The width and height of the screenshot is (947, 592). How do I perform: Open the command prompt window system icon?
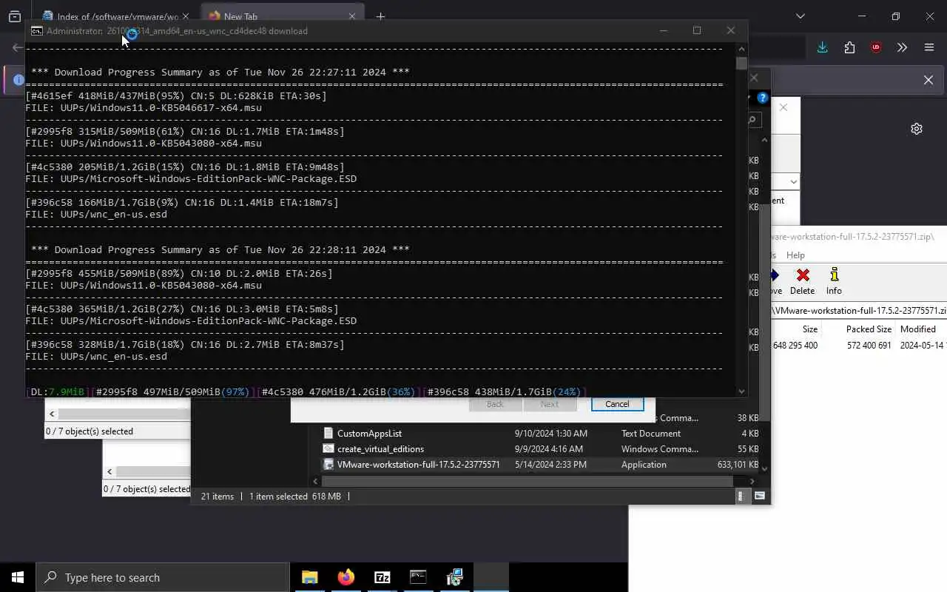point(36,31)
